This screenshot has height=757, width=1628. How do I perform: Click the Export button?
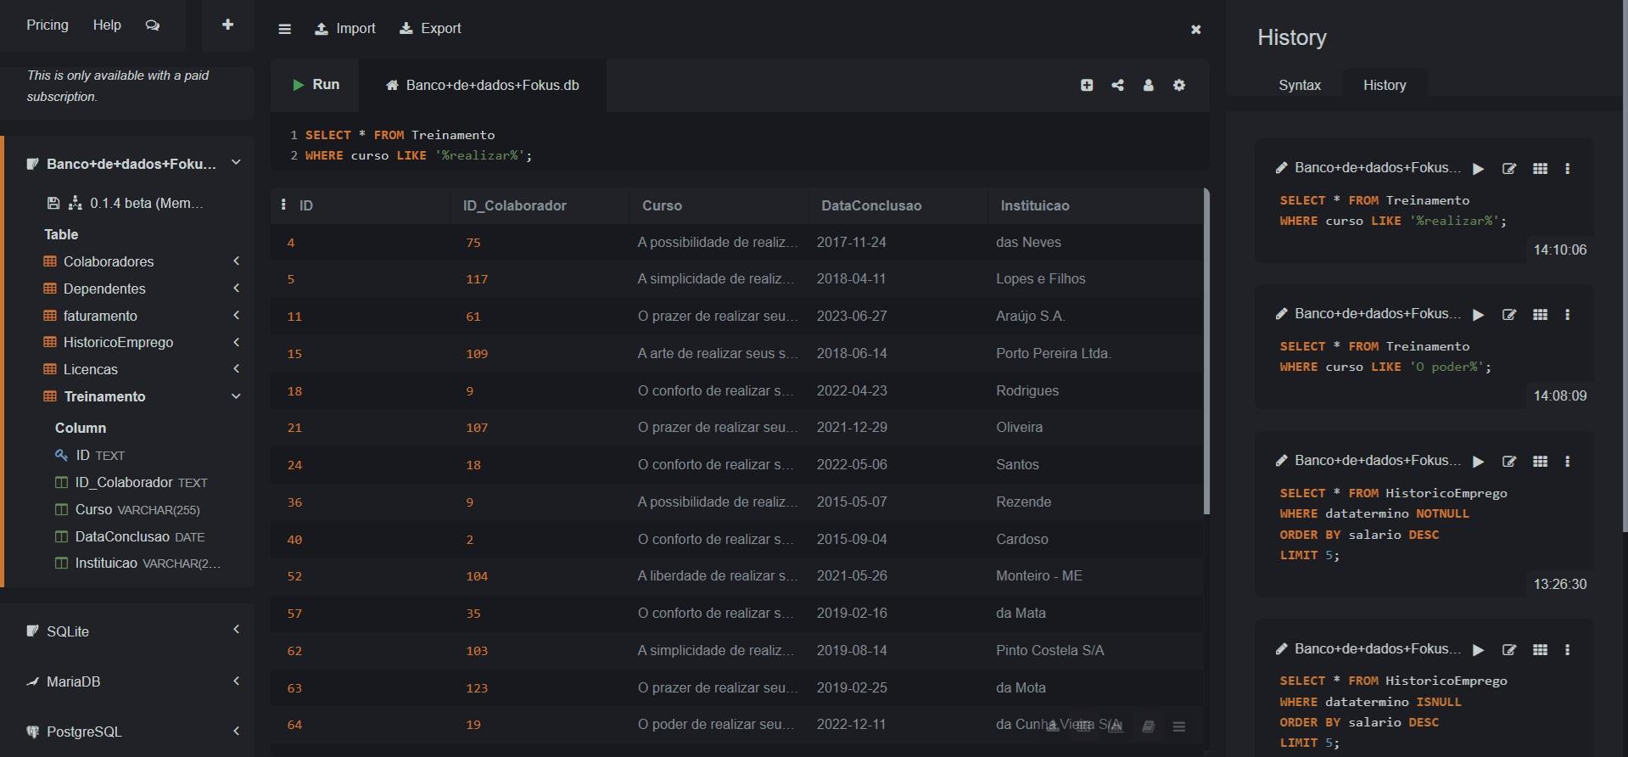point(431,29)
